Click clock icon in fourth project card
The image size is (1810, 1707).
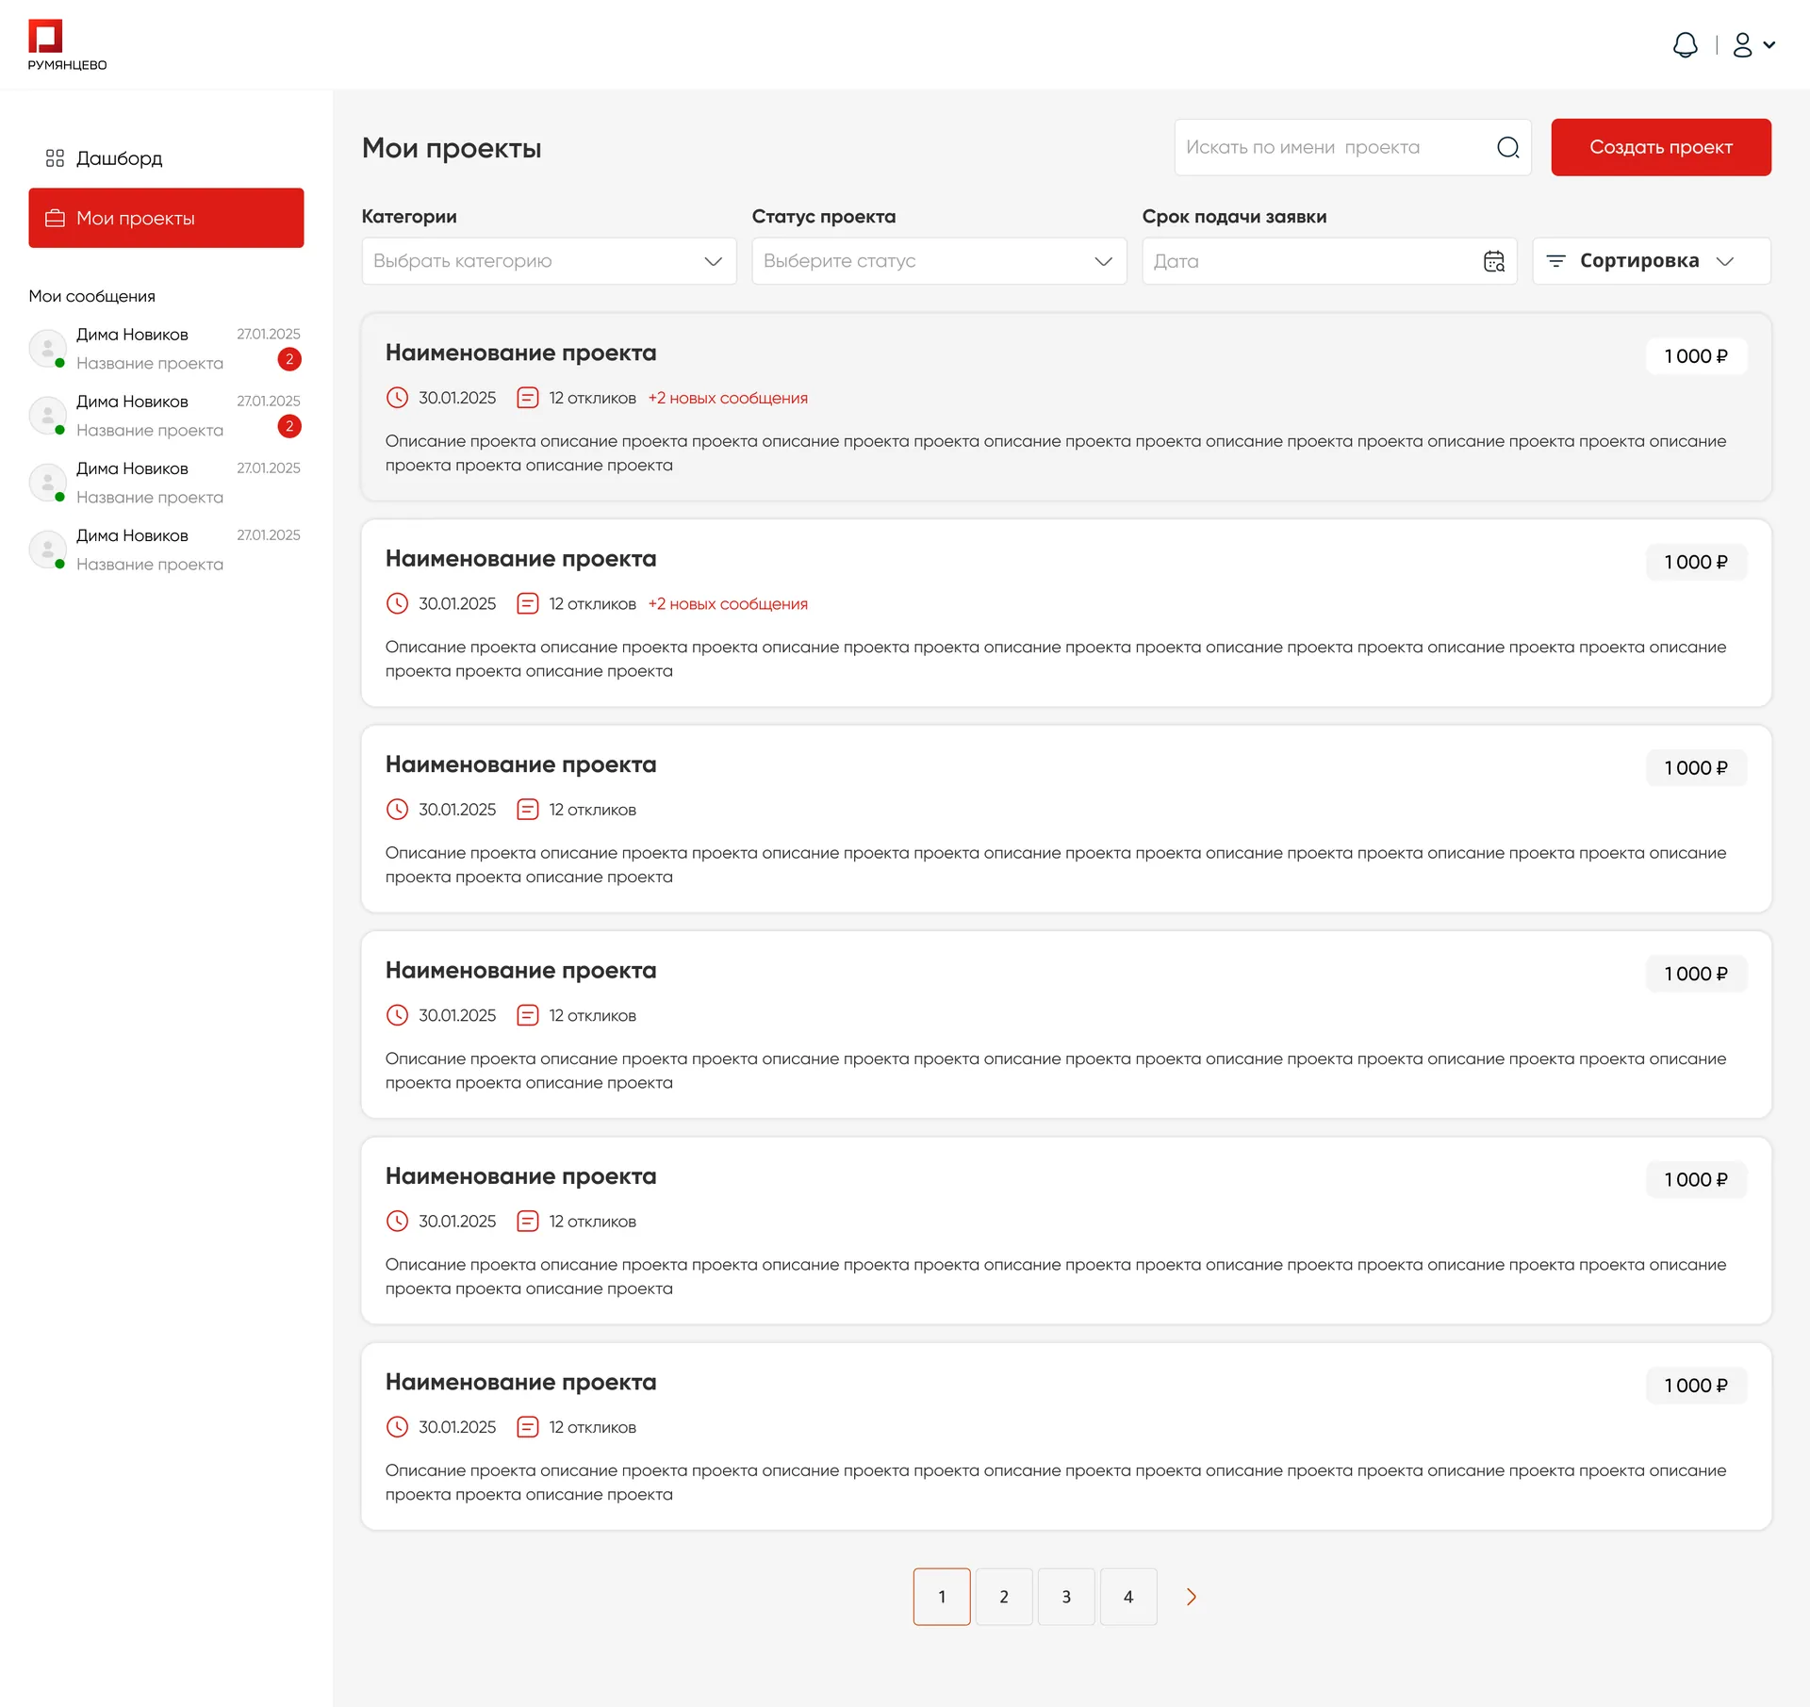pyautogui.click(x=398, y=1015)
